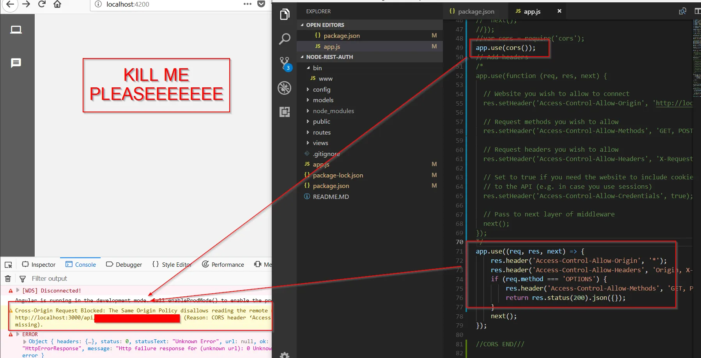Click the chat message sidebar icon
Viewport: 701px width, 358px height.
(x=16, y=63)
